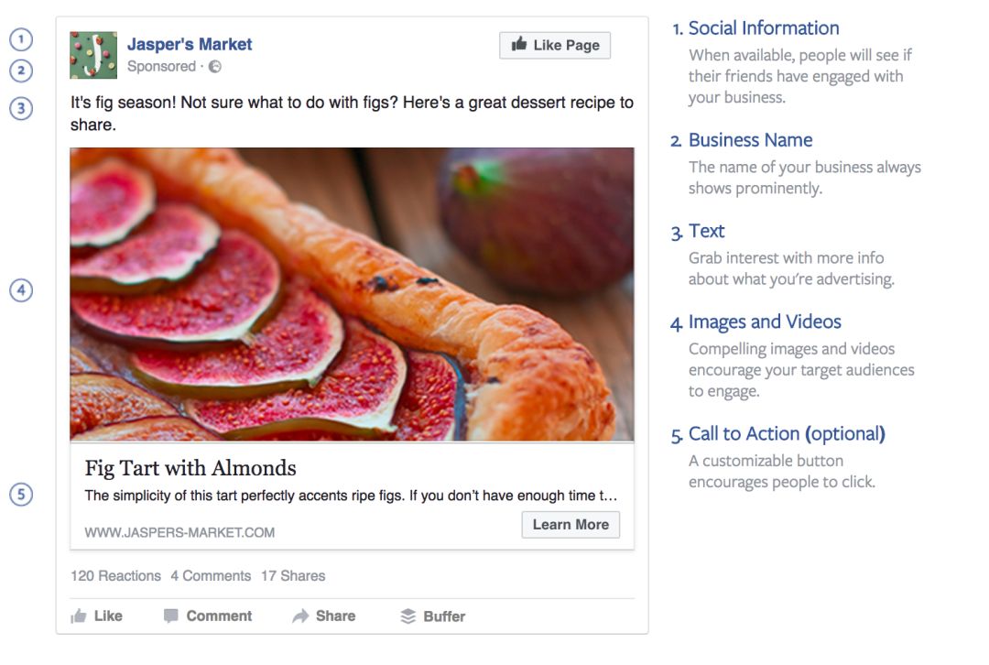This screenshot has width=989, height=665.
Task: Open the 17 Shares link
Action: click(x=293, y=576)
